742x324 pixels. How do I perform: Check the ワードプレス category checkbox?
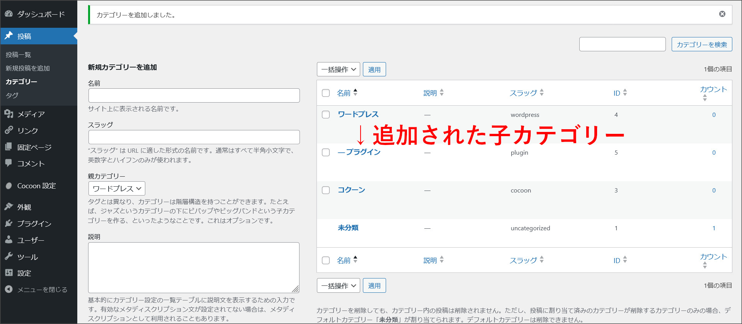[x=326, y=115]
